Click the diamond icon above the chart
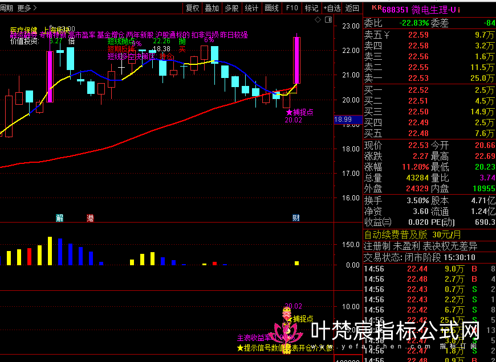 click(318, 20)
